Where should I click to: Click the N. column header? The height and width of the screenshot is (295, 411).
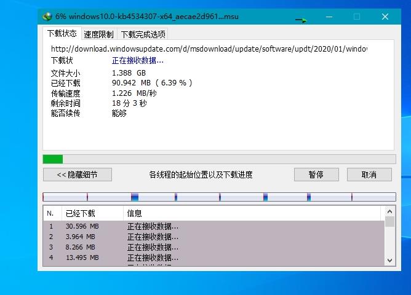[x=52, y=214]
